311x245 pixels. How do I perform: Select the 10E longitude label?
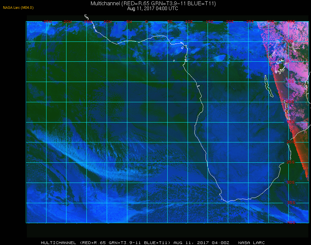[189, 22]
